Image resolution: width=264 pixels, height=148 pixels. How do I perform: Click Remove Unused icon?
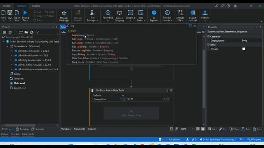pos(167,13)
